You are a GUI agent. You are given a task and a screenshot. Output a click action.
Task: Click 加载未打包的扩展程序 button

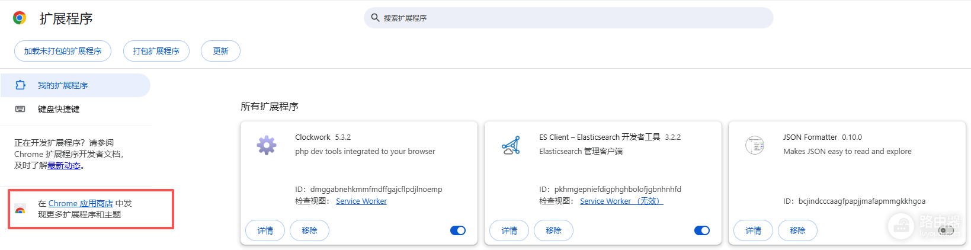[x=63, y=51]
